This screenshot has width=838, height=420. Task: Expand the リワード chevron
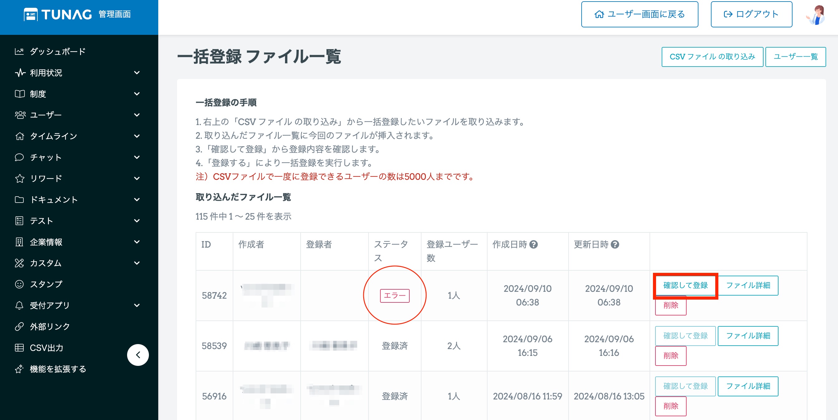[137, 178]
